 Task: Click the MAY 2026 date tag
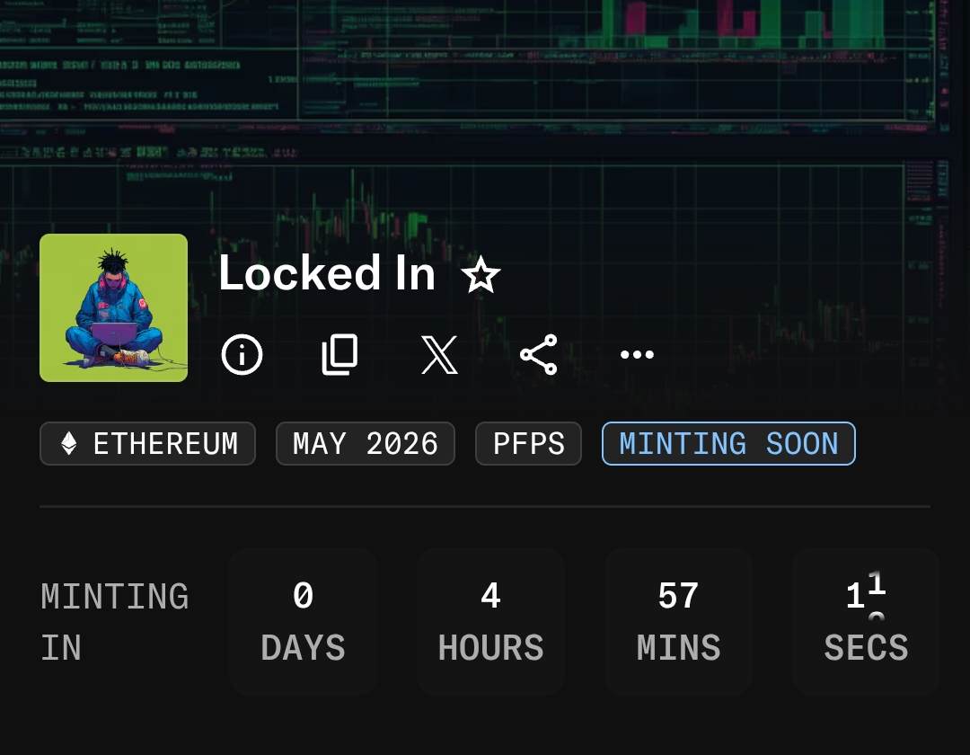[366, 444]
